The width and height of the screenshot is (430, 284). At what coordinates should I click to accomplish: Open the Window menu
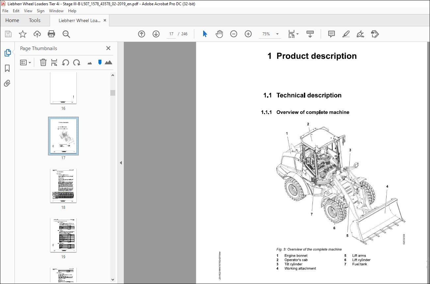tap(56, 11)
